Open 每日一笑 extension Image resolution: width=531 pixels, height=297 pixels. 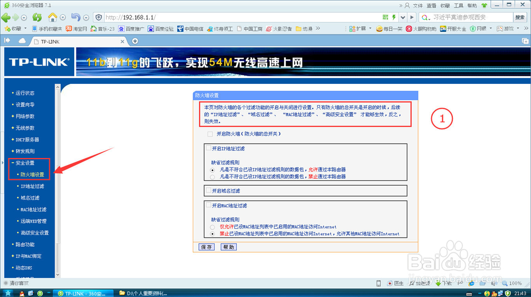click(389, 29)
